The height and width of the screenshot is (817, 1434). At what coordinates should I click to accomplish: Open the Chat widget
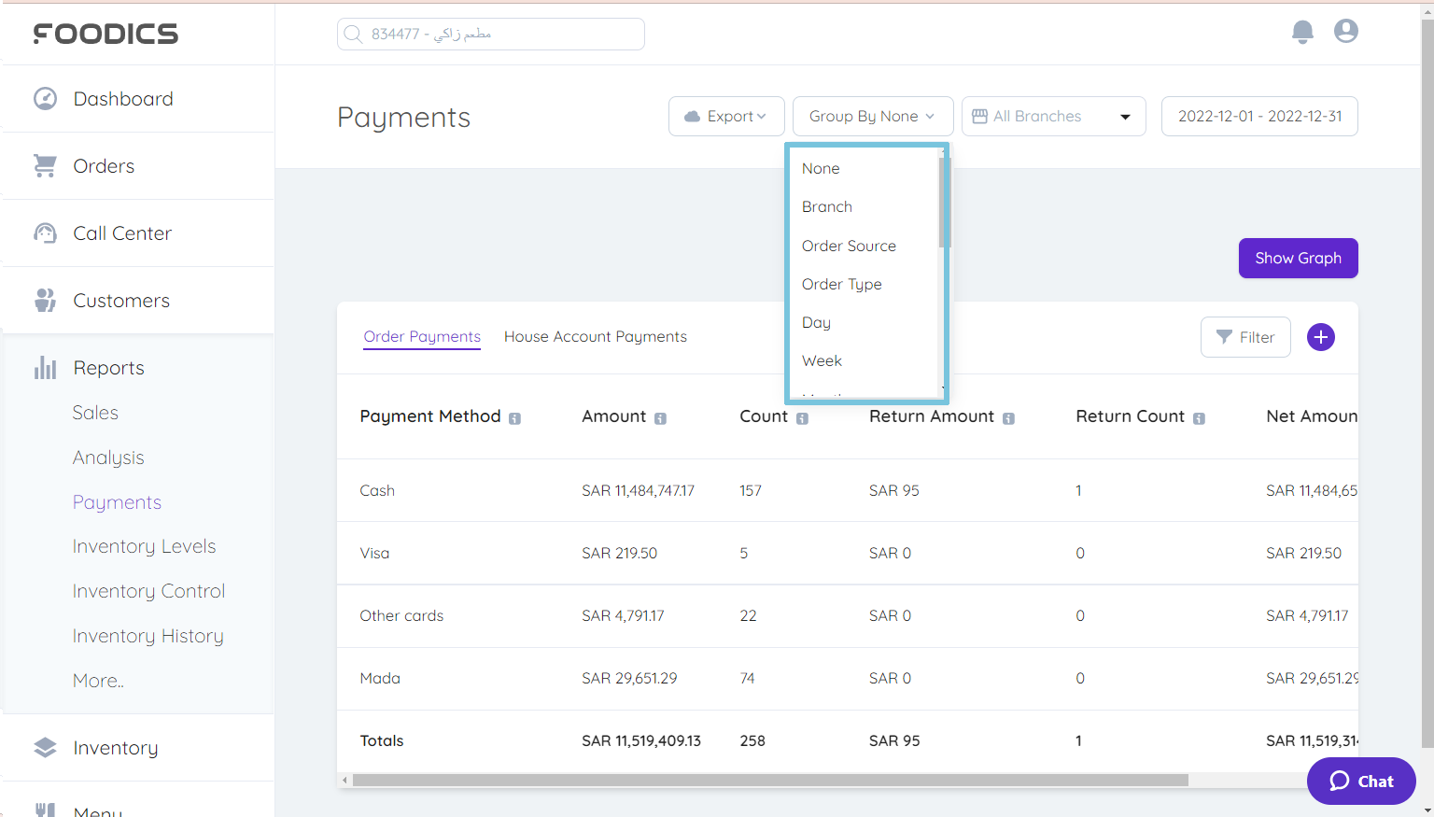coord(1360,781)
